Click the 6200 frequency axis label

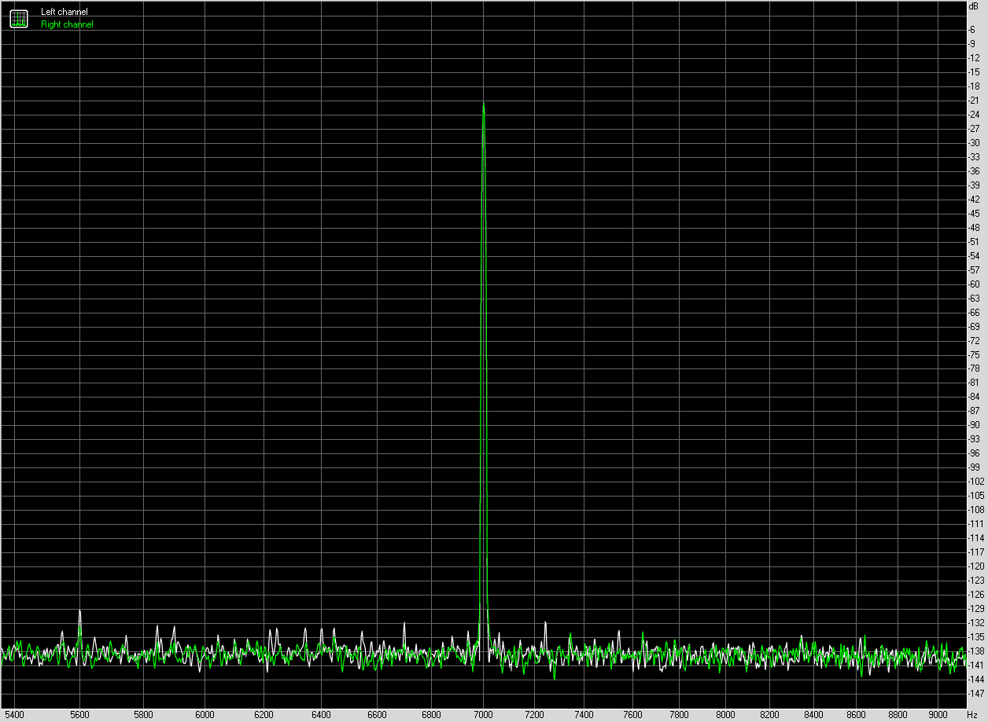264,714
